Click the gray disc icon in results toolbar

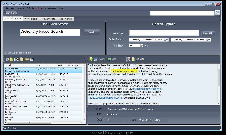tap(7, 59)
